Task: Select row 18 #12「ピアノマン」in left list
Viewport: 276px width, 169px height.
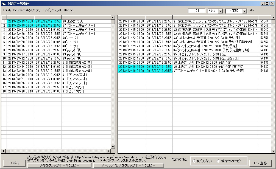Action: pos(73,91)
